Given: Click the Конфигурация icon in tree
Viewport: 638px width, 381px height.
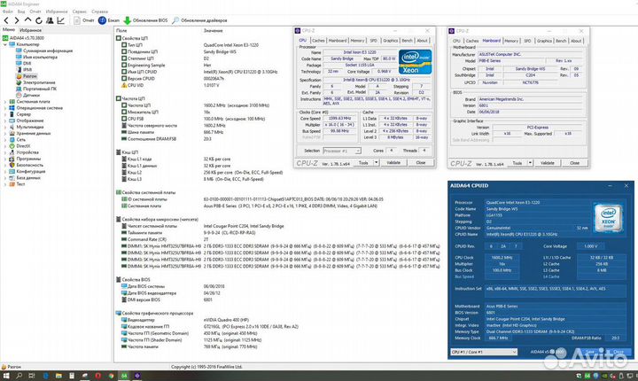Looking at the screenshot, I should (x=12, y=171).
